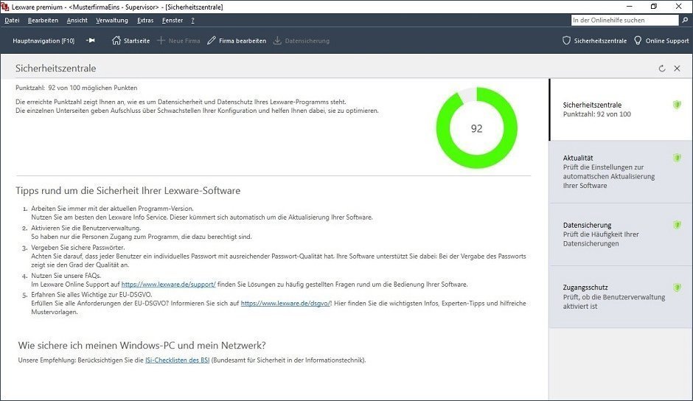Minimize the Lexware premium window

pyautogui.click(x=630, y=6)
